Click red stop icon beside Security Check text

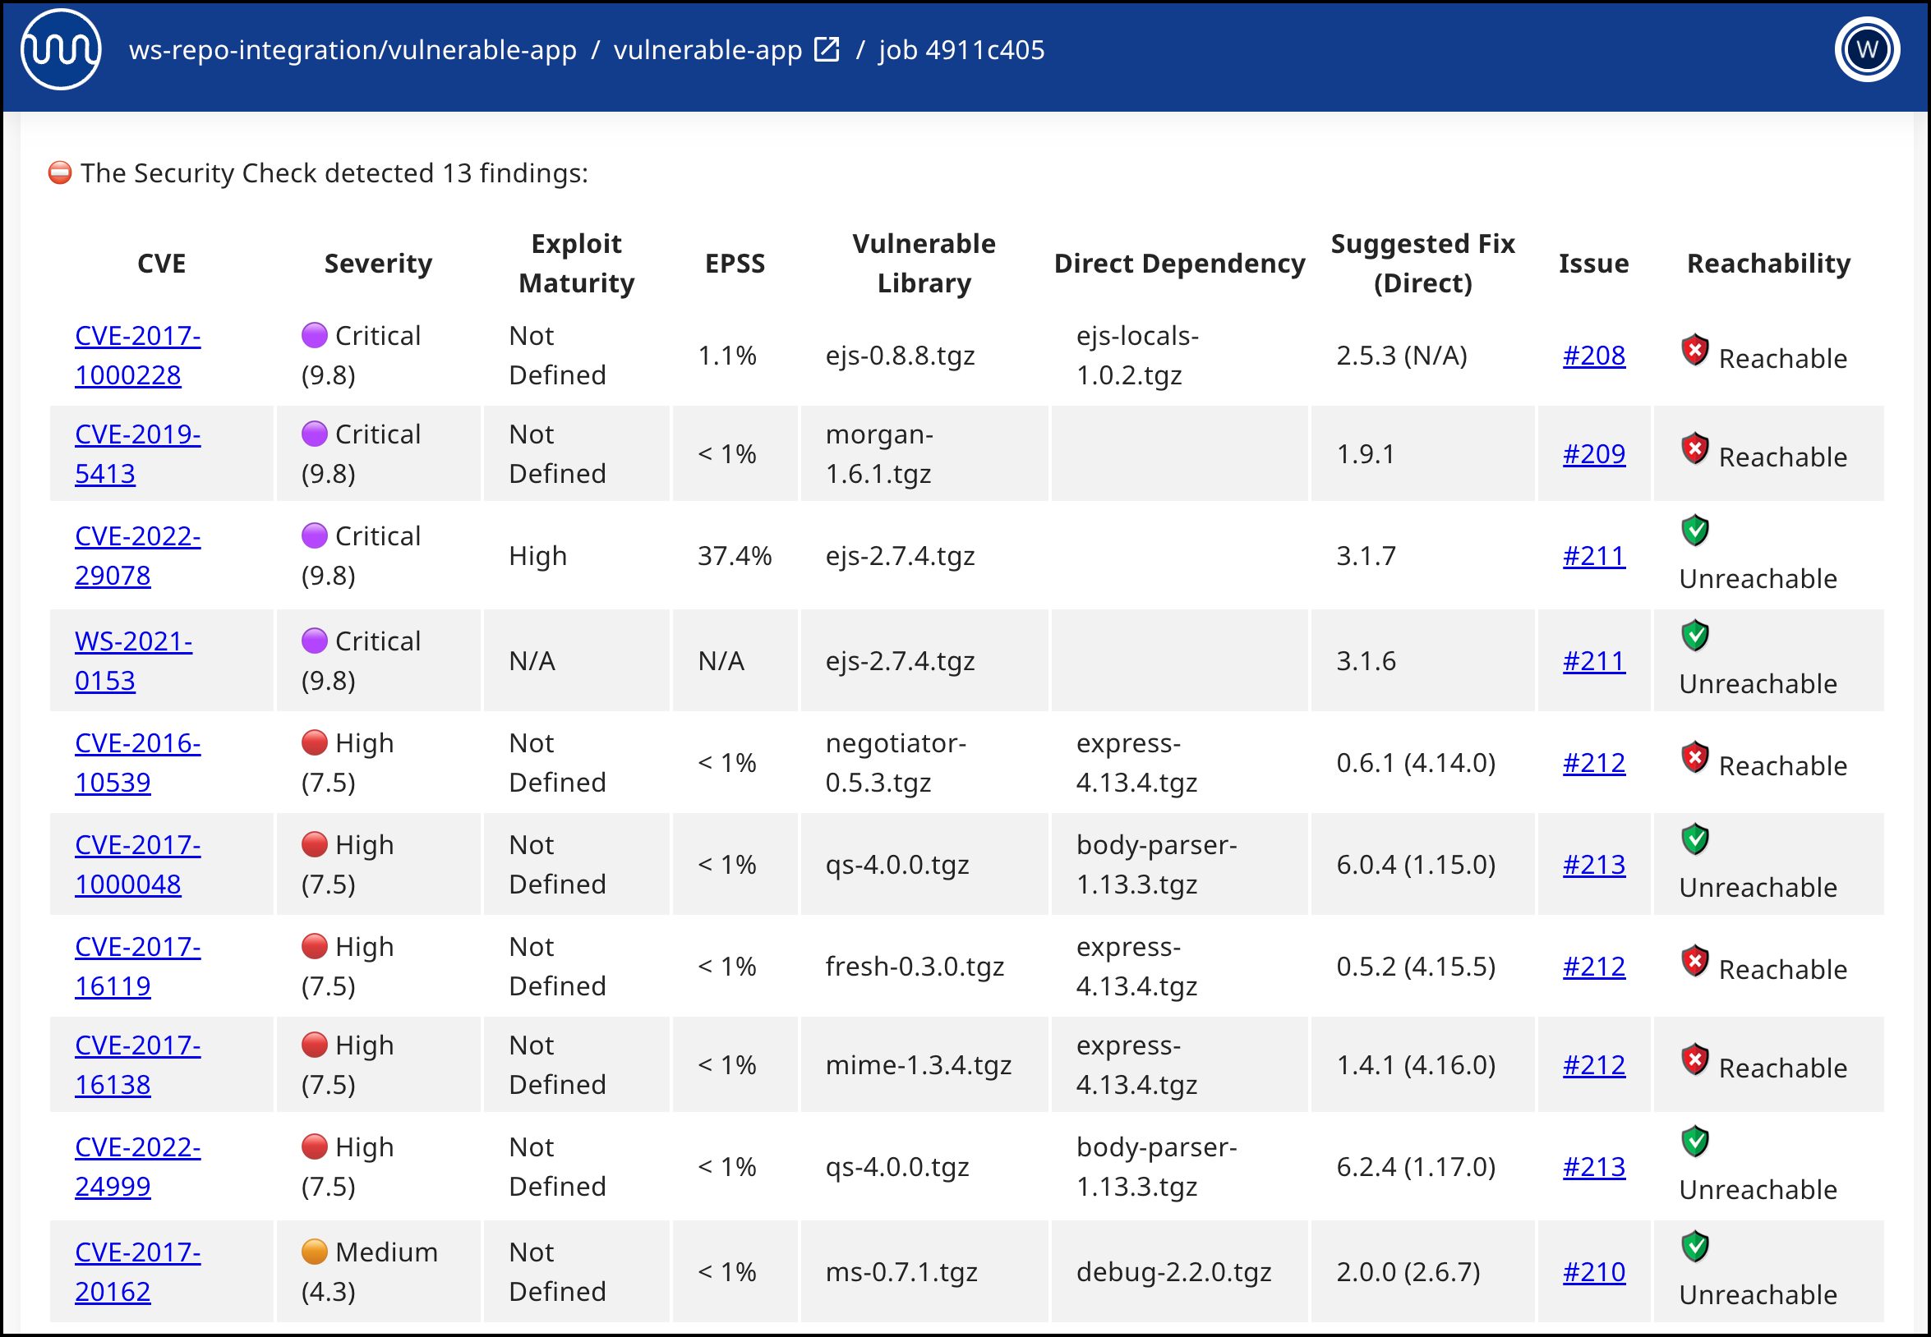[60, 173]
